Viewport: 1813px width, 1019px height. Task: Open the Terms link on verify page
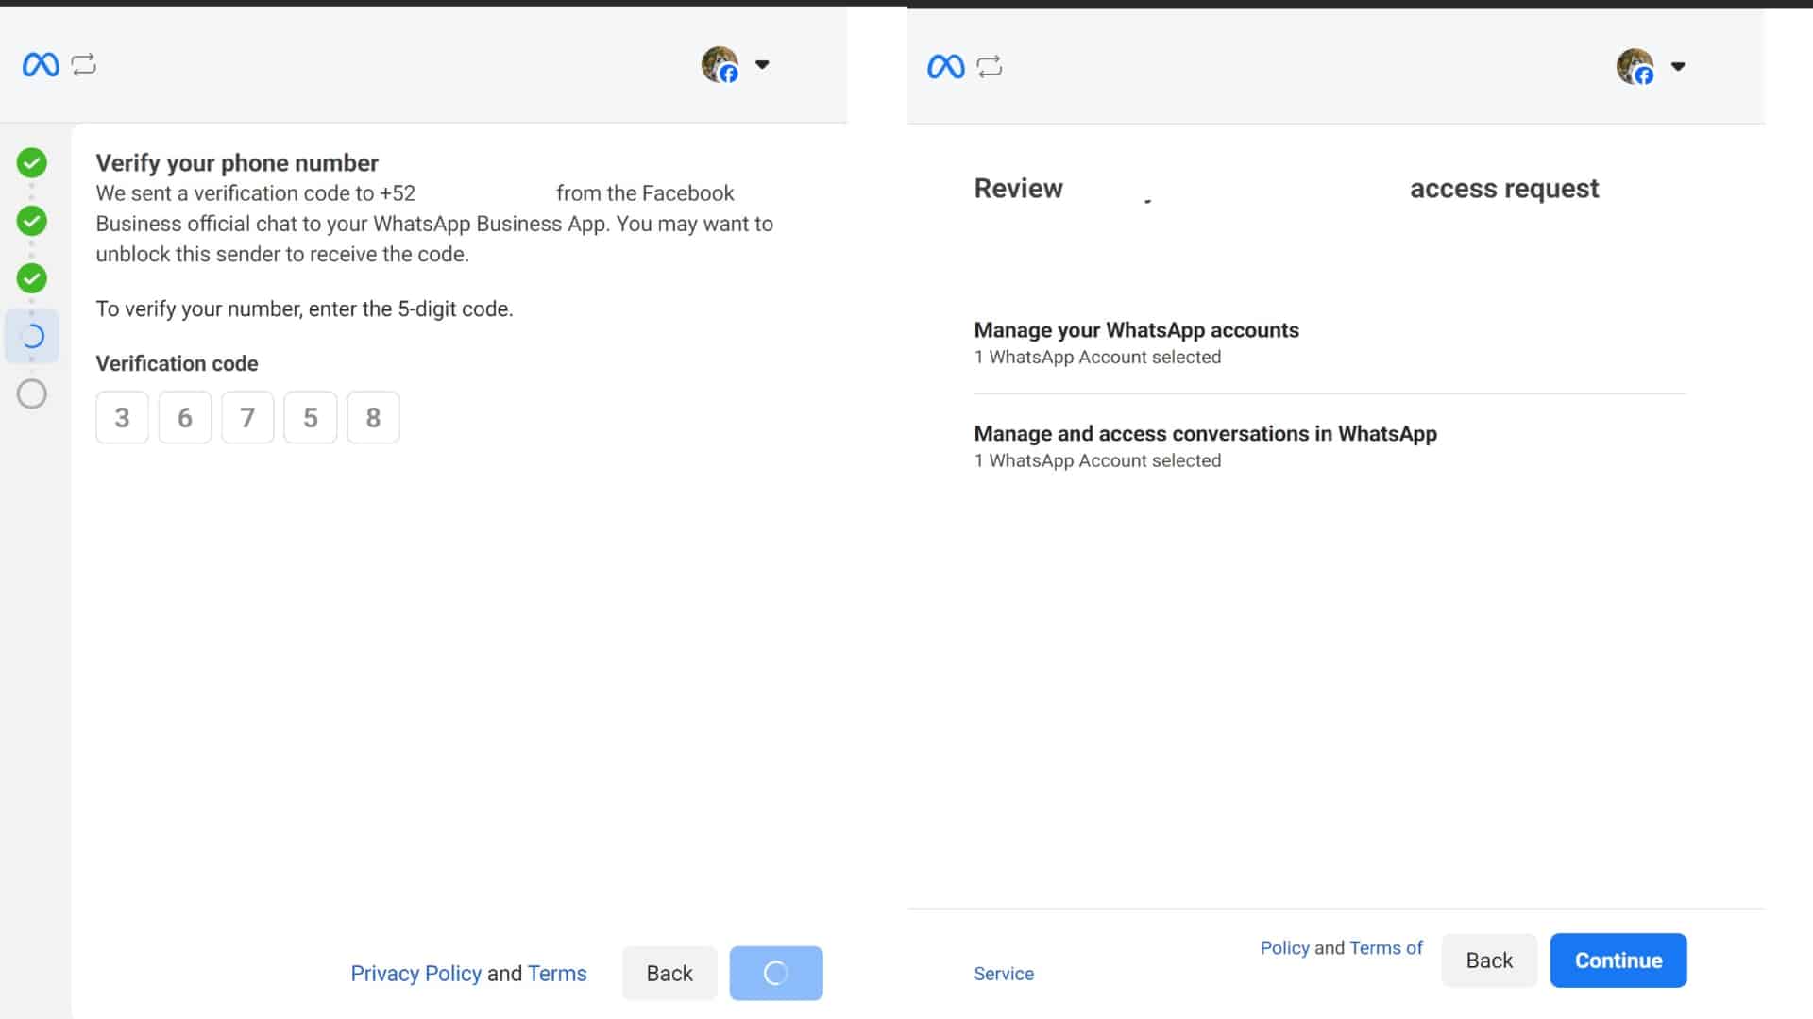tap(557, 974)
